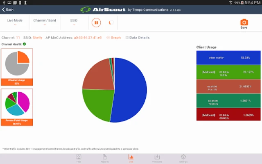Select the Graph view option

tap(113, 38)
